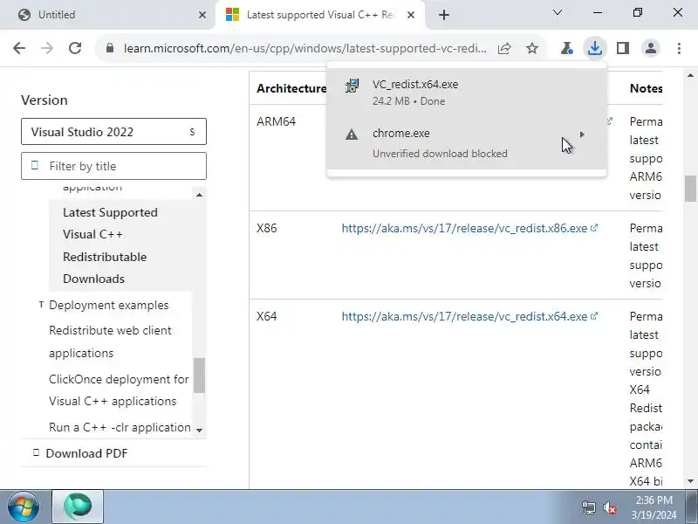The width and height of the screenshot is (698, 524).
Task: Select Latest Supported Visual C++ Redistributable Downloads
Action: (120, 245)
